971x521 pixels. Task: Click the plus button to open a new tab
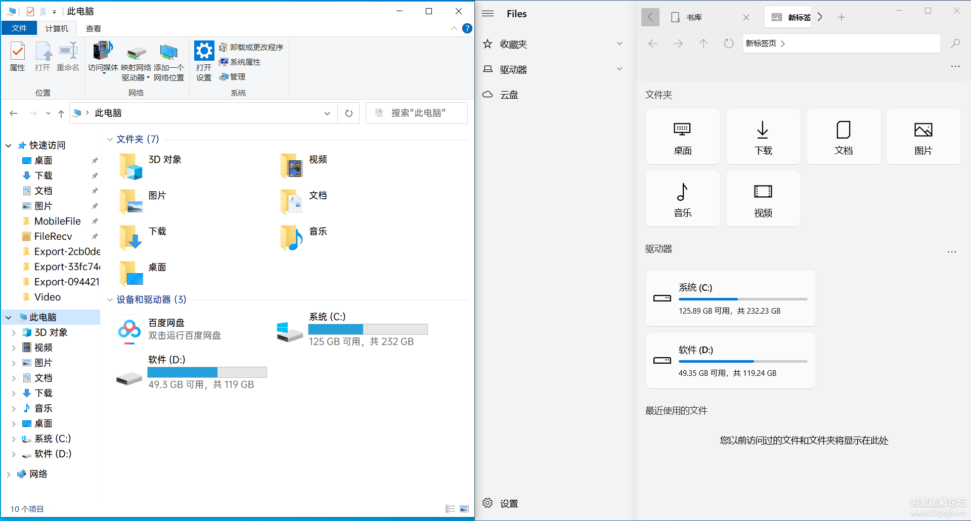tap(842, 17)
